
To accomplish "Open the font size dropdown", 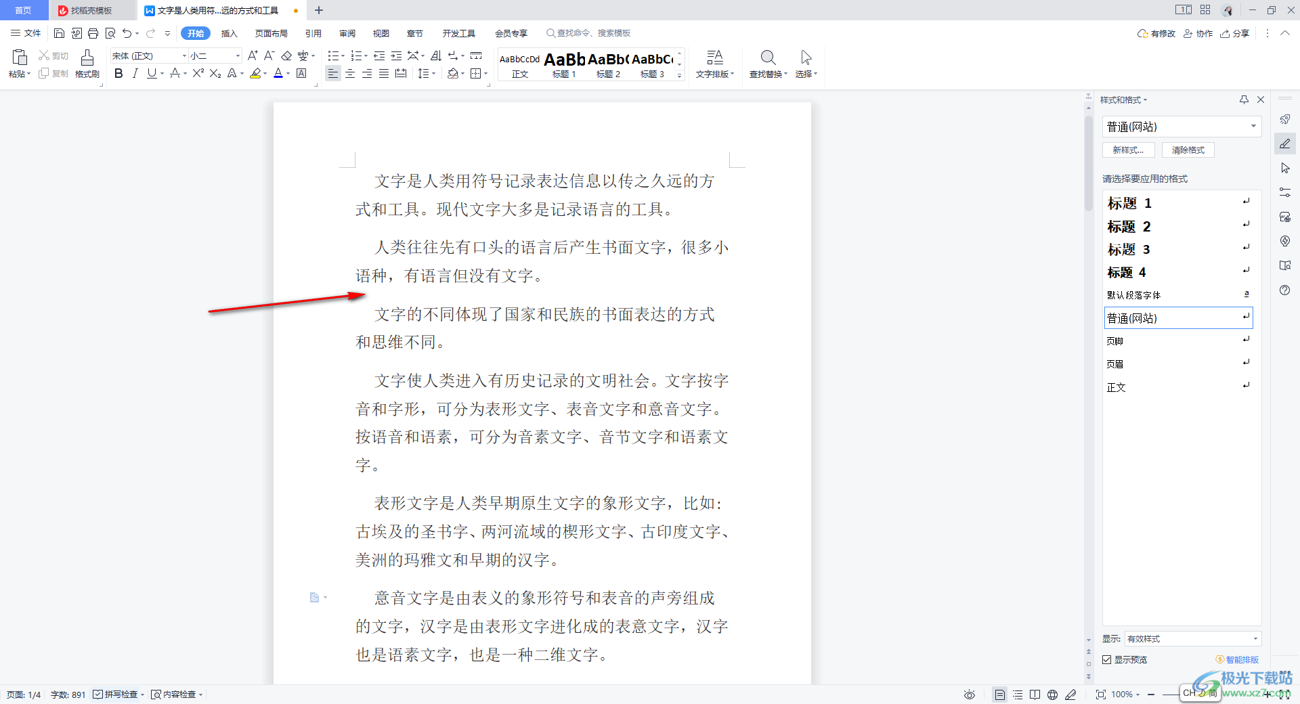I will tap(238, 56).
